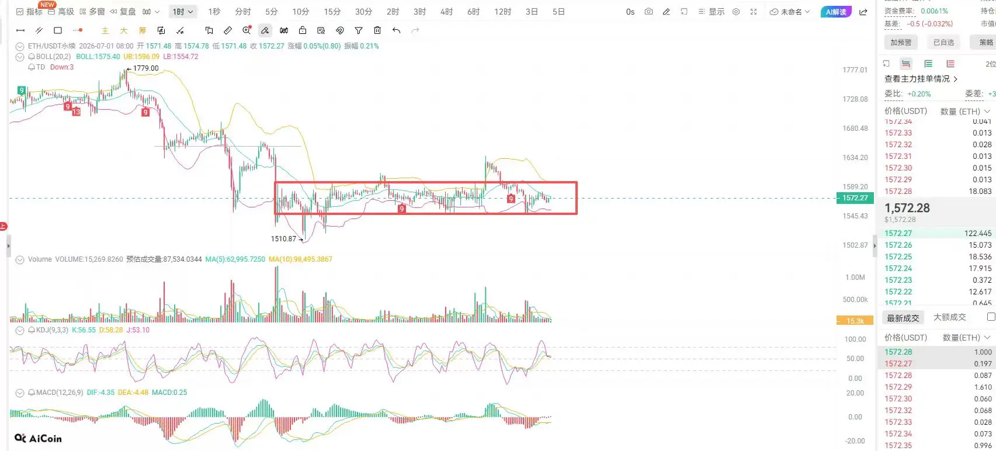Open the 2位 decimal precision dropdown

point(990,64)
